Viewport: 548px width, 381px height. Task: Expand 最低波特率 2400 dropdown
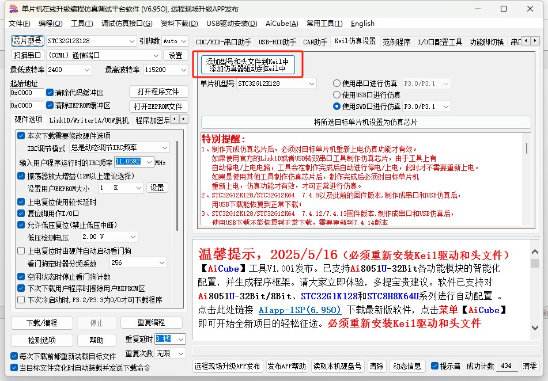(87, 70)
